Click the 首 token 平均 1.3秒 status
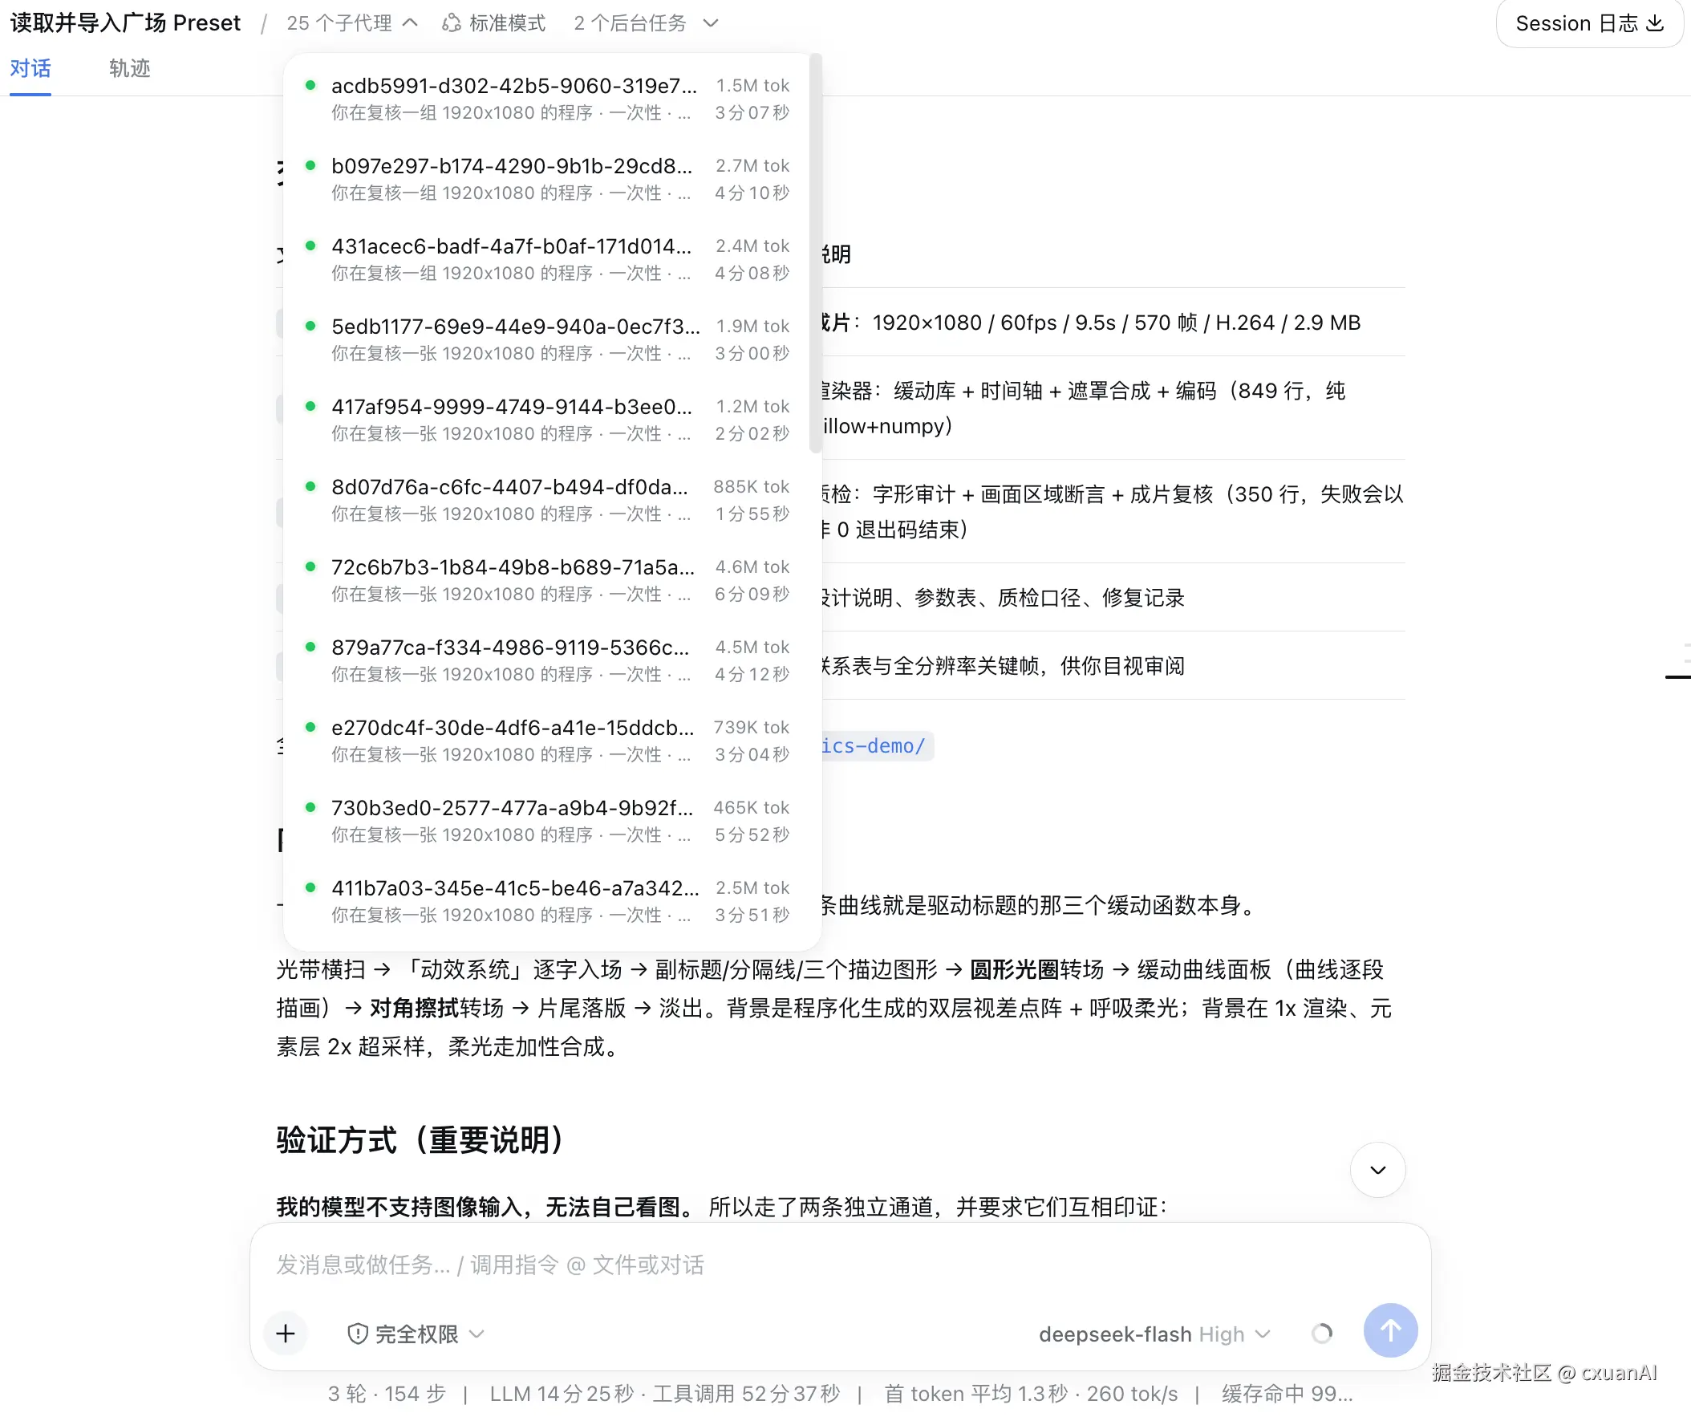1691x1417 pixels. [x=976, y=1394]
